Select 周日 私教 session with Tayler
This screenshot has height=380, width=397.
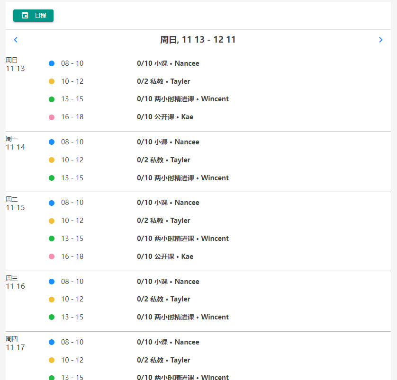163,81
